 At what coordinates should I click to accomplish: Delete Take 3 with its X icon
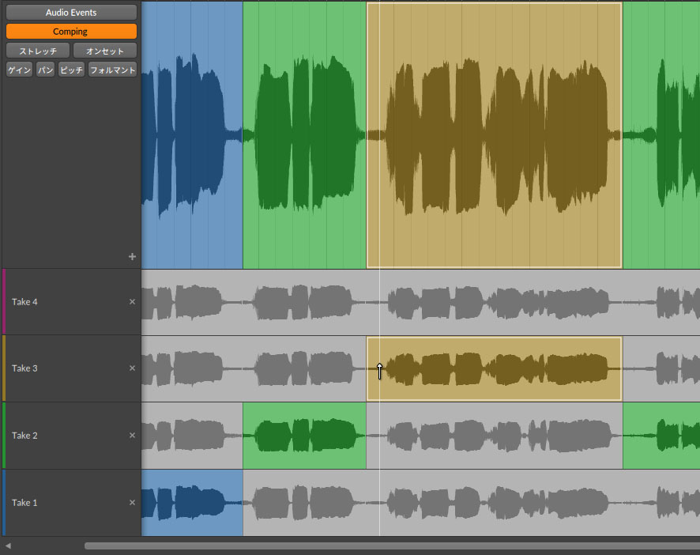132,368
